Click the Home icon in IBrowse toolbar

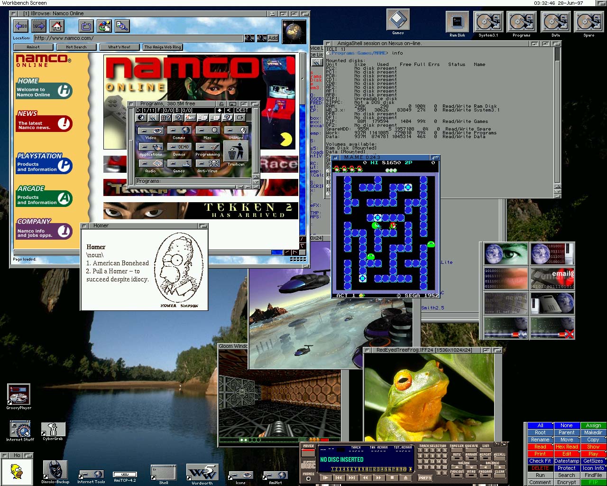pyautogui.click(x=57, y=26)
